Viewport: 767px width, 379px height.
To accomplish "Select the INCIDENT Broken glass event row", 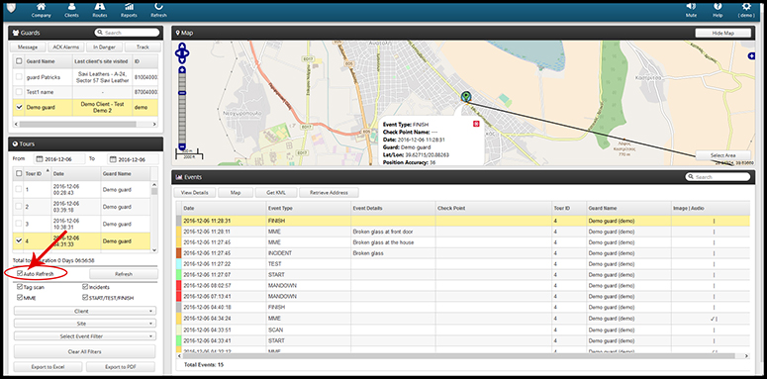I will (462, 253).
